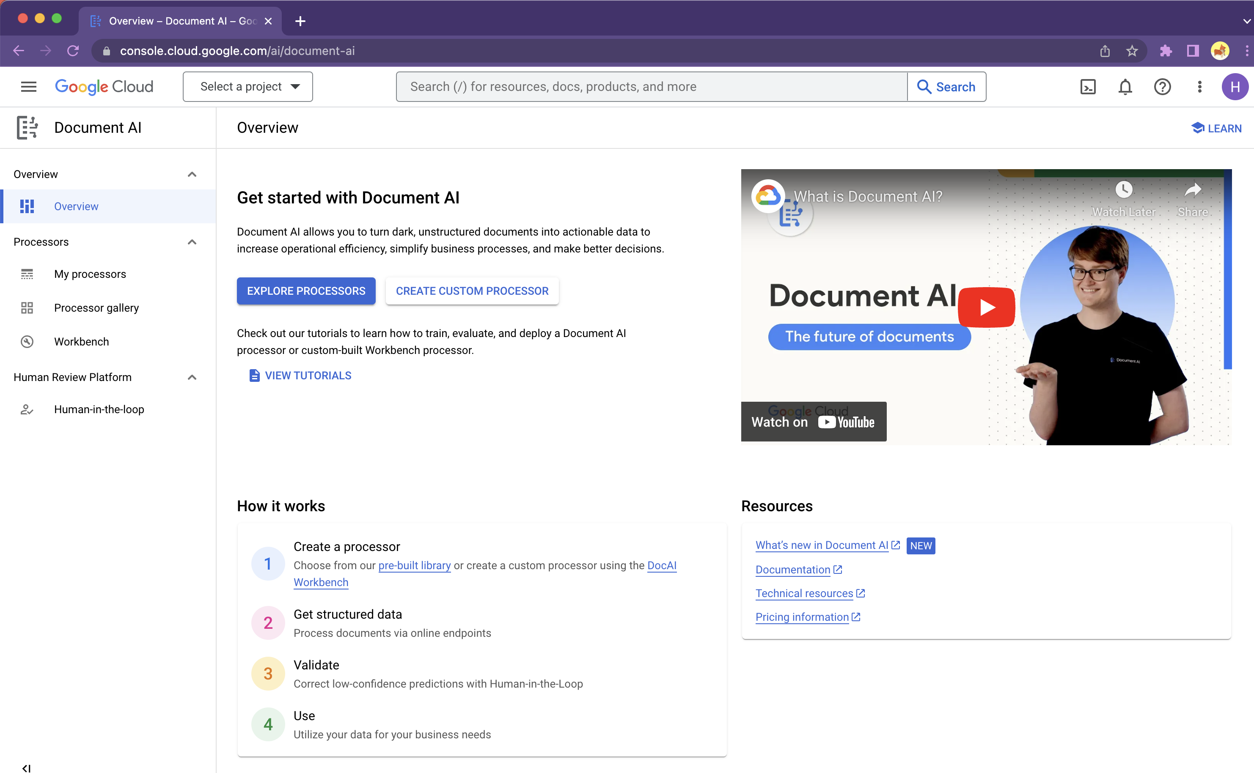The image size is (1254, 773).
Task: Click CREATE CUSTOM PROCESSOR button
Action: click(472, 290)
